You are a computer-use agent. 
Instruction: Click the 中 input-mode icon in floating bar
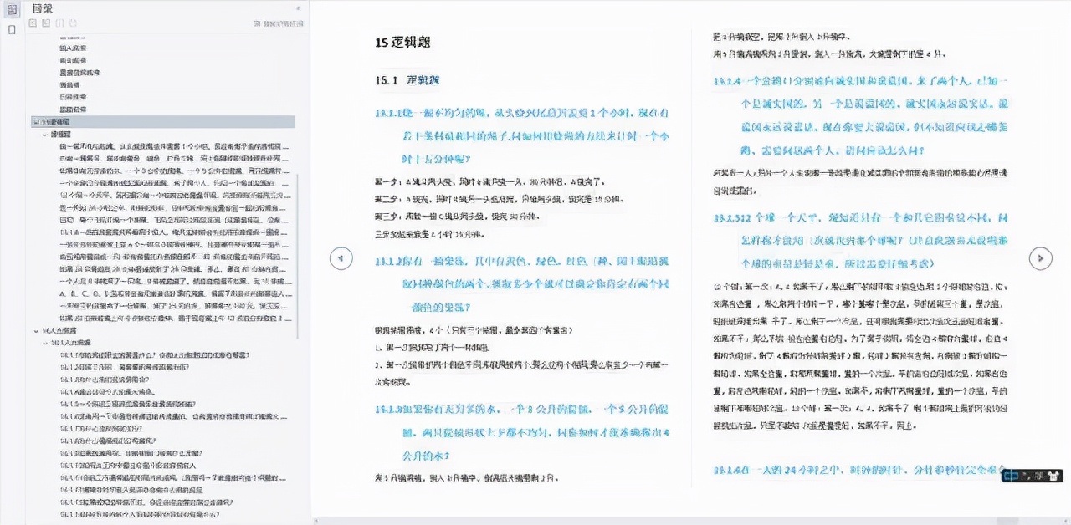pos(1012,475)
